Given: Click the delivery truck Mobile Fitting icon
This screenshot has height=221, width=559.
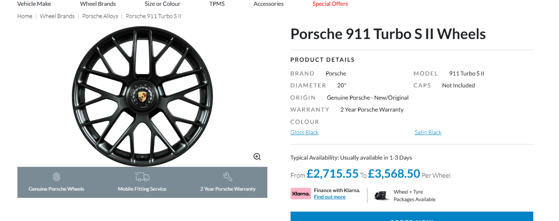Looking at the screenshot, I should (142, 177).
